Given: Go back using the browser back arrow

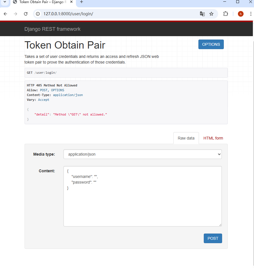Looking at the screenshot, I should tap(5, 14).
